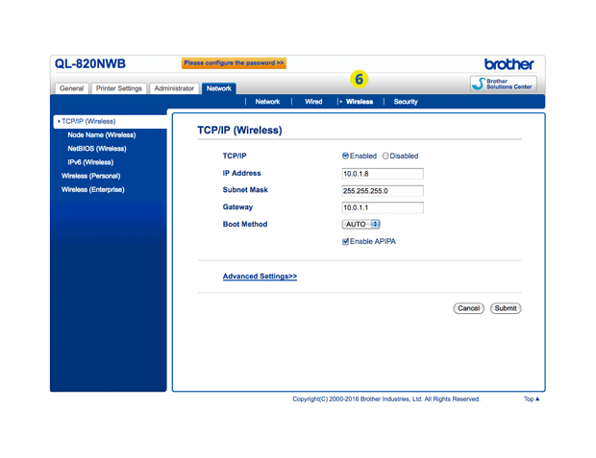Click the QL-820NWB model title
Image resolution: width=596 pixels, height=458 pixels.
[x=90, y=63]
